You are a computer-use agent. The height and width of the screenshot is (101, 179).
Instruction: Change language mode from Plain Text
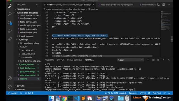coord(157,93)
